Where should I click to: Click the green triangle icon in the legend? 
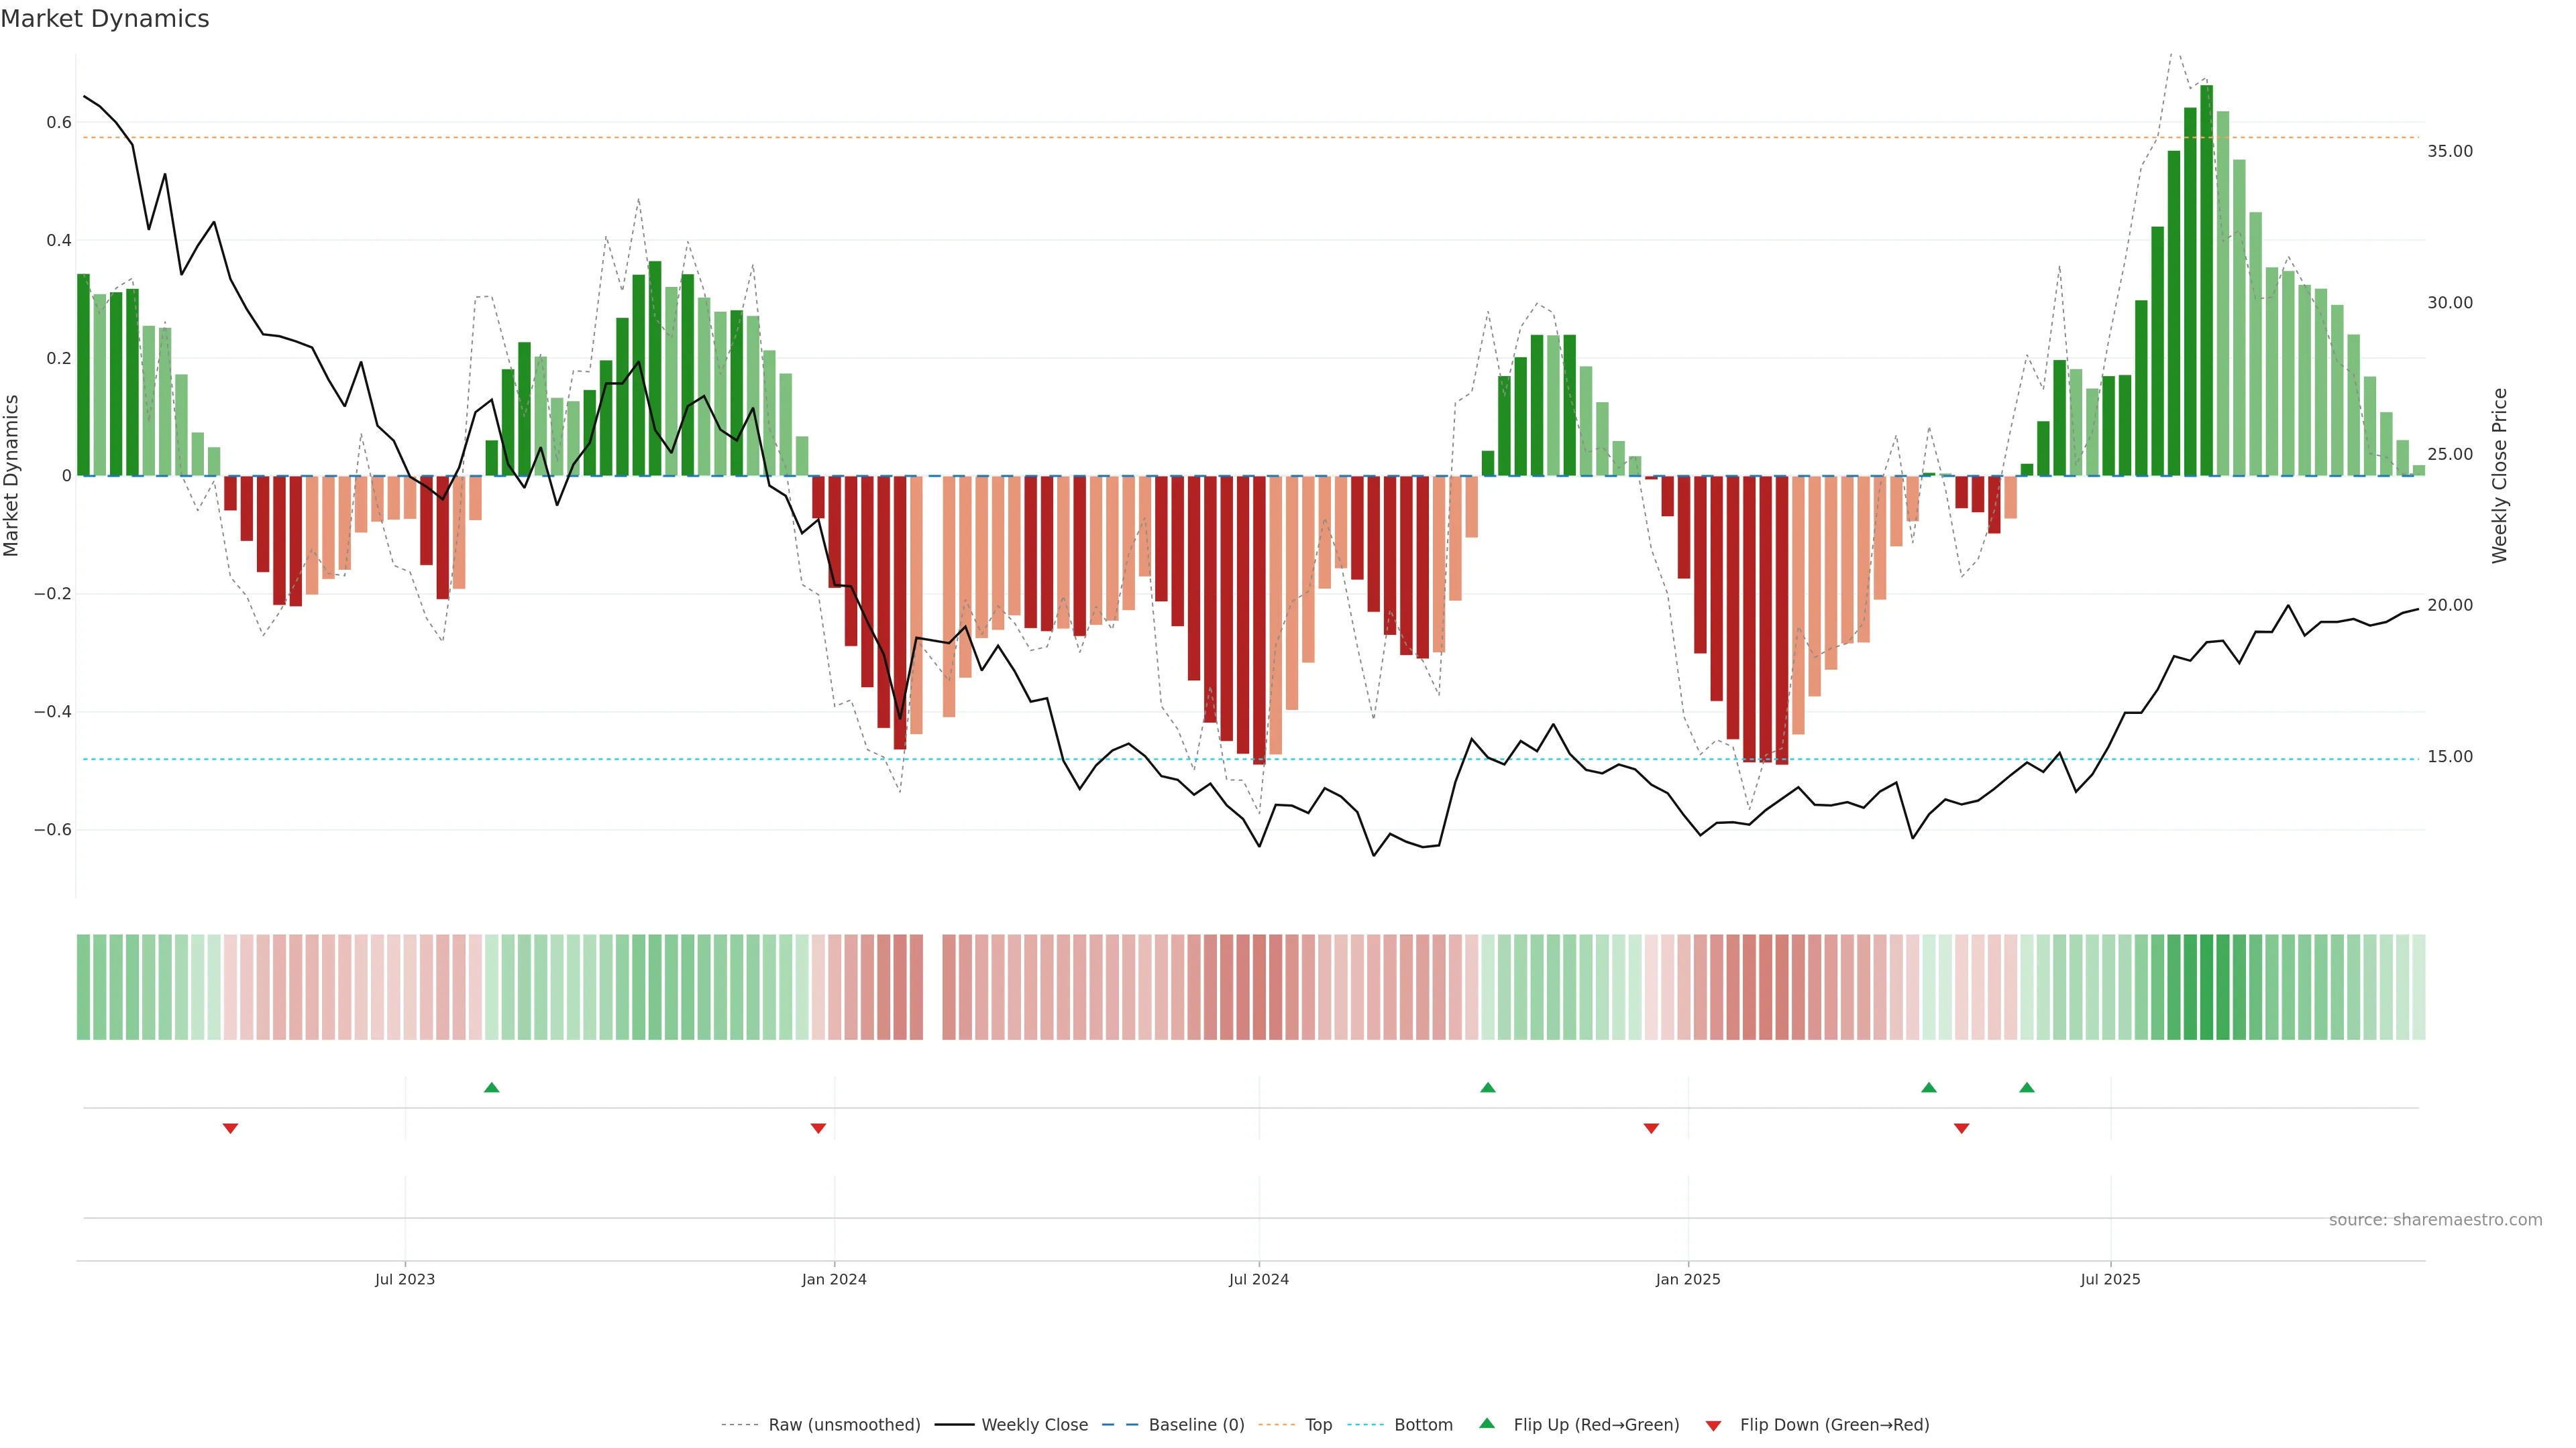click(x=1487, y=1423)
